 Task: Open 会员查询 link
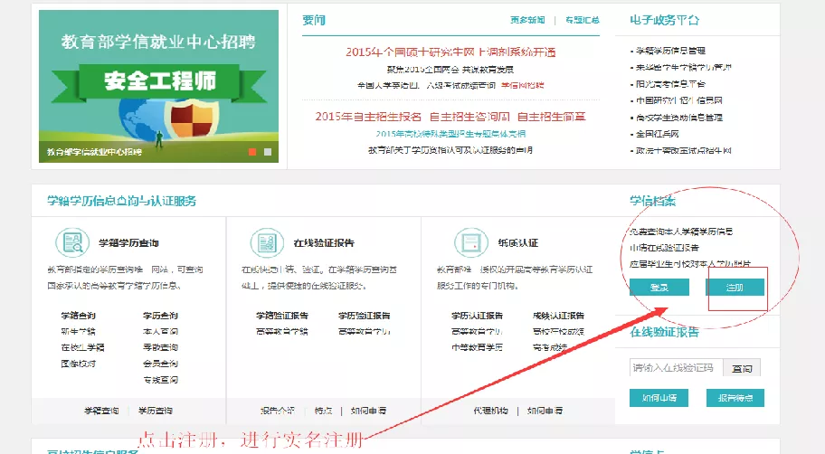pyautogui.click(x=160, y=364)
